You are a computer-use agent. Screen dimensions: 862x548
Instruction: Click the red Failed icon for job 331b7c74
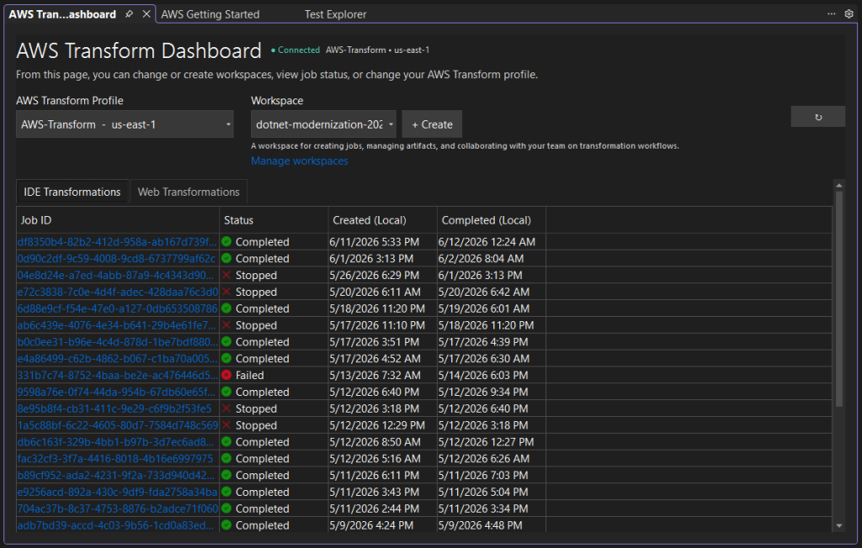226,375
